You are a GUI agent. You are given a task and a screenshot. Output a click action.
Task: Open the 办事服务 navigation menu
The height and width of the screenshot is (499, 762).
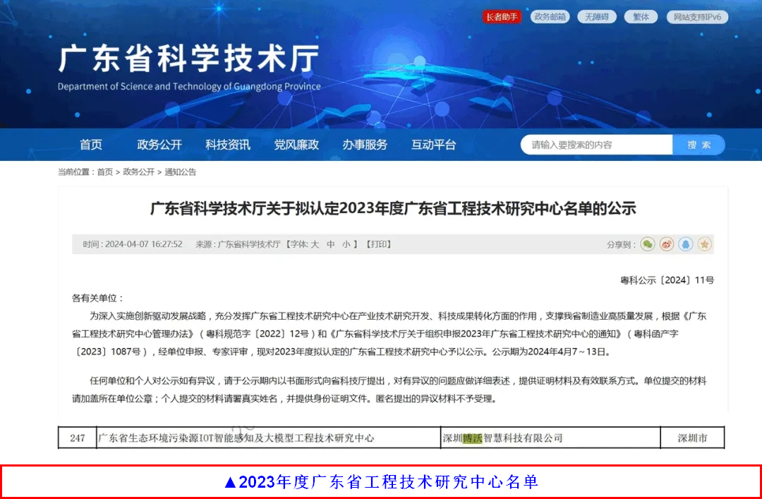[365, 145]
